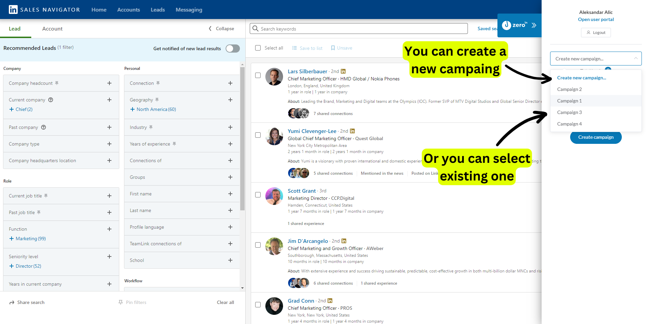Screen dimensions: 650x324
Task: Click the Unsave bookmark icon
Action: pos(333,48)
